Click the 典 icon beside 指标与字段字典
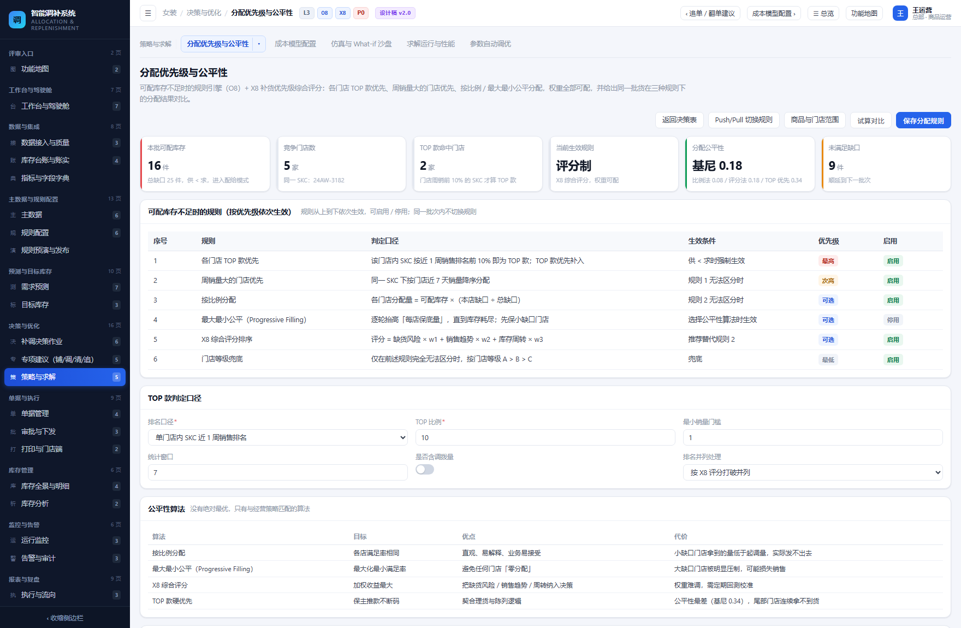This screenshot has width=961, height=628. tap(13, 179)
